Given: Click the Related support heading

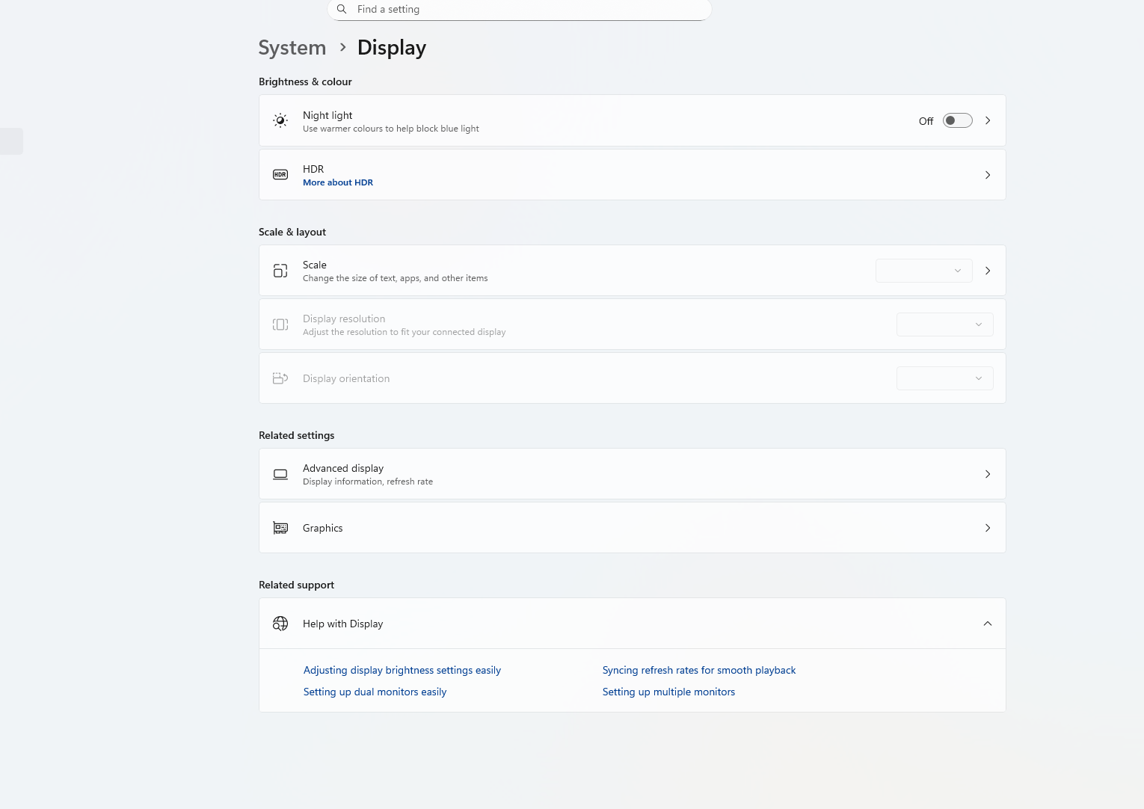Looking at the screenshot, I should [297, 585].
